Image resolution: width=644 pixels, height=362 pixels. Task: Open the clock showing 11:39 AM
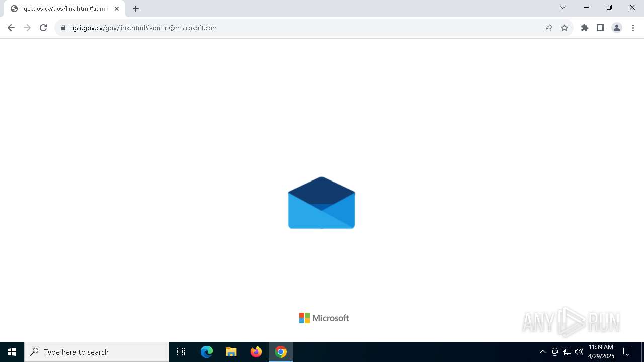(601, 352)
